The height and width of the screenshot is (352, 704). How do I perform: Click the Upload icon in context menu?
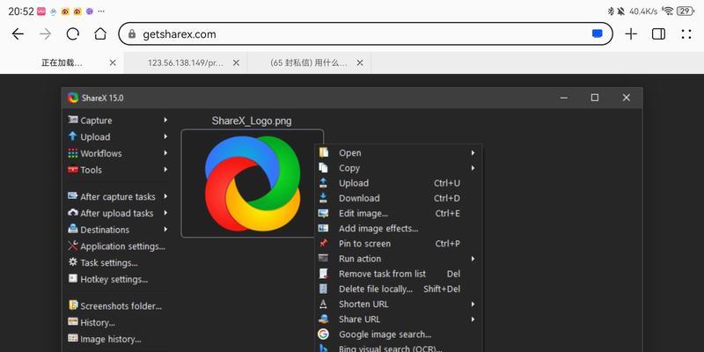(x=323, y=183)
